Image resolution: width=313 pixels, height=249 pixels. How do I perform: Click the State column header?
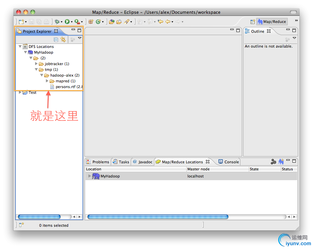coord(265,169)
